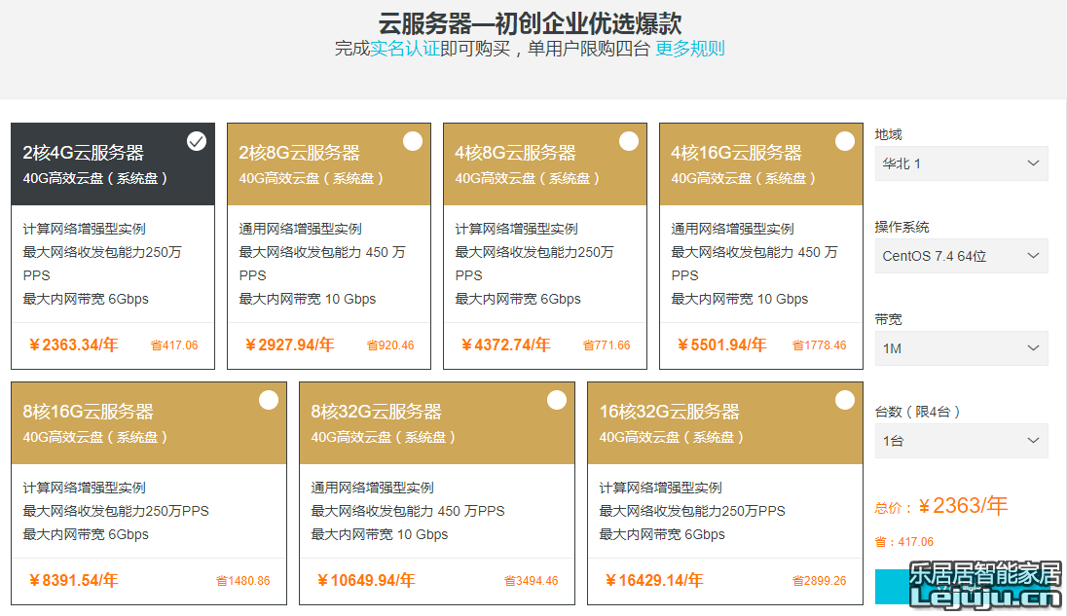The height and width of the screenshot is (616, 1067).
Task: Click the price ¥2363.34/年
Action: pyautogui.click(x=73, y=345)
